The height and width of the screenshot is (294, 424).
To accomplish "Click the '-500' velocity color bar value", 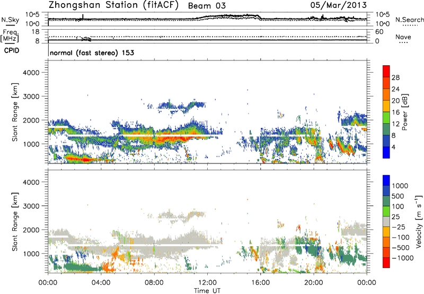I will click(401, 248).
